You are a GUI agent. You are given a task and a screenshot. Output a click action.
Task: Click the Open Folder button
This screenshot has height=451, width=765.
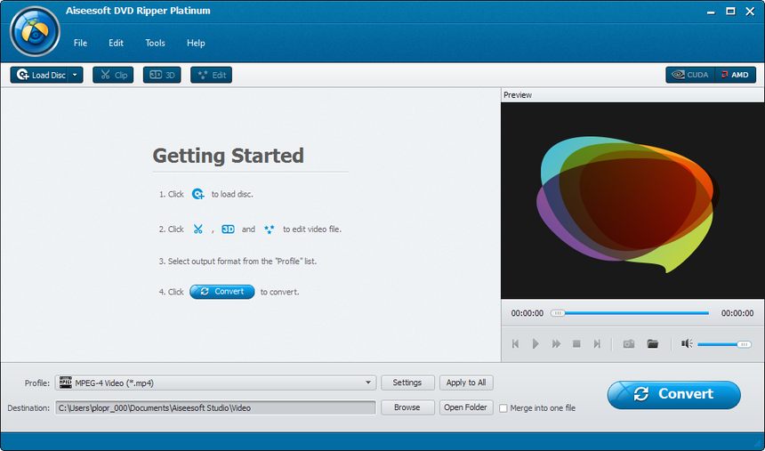466,407
